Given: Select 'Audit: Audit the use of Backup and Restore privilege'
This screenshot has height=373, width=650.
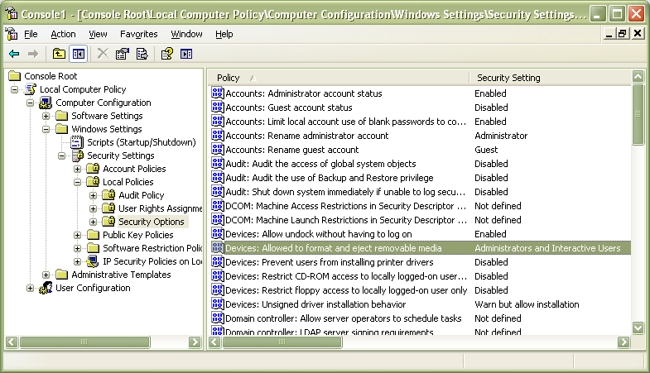Looking at the screenshot, I should tap(330, 178).
